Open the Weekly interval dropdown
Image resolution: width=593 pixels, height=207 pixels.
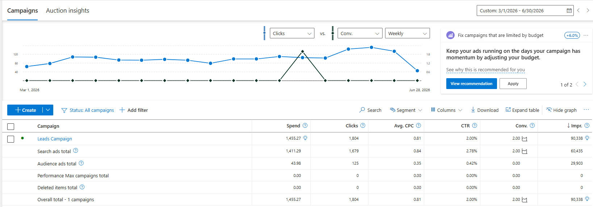pos(408,33)
